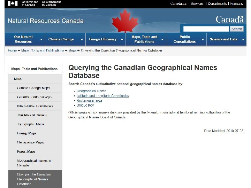Click the Canadian flag icon in header
Viewport: 251px width, 188px height.
pyautogui.click(x=13, y=3)
